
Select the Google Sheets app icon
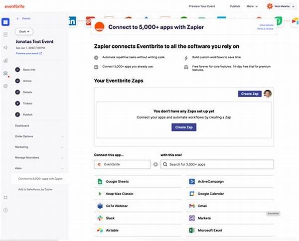[100, 181]
